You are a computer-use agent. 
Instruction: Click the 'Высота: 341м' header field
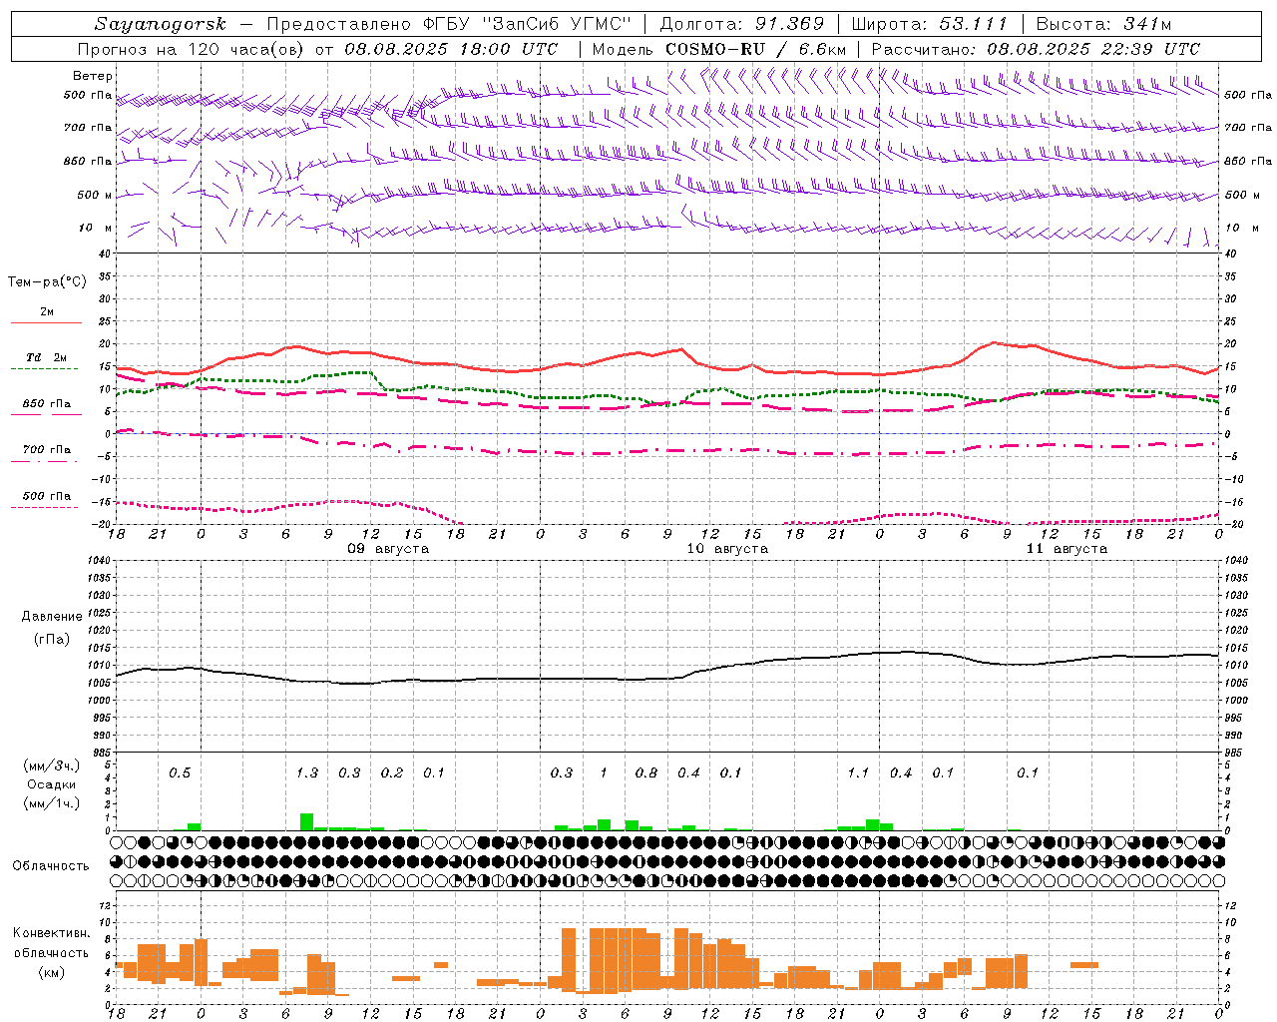coord(1103,24)
